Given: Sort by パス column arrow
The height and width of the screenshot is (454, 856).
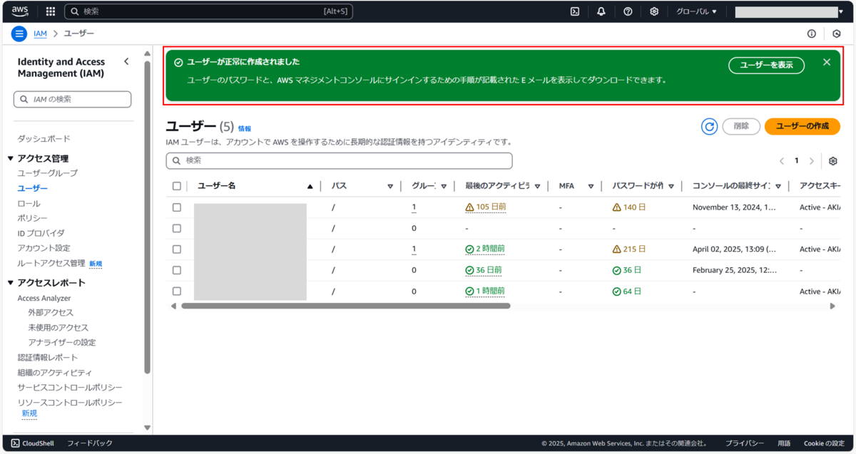Looking at the screenshot, I should [x=390, y=186].
